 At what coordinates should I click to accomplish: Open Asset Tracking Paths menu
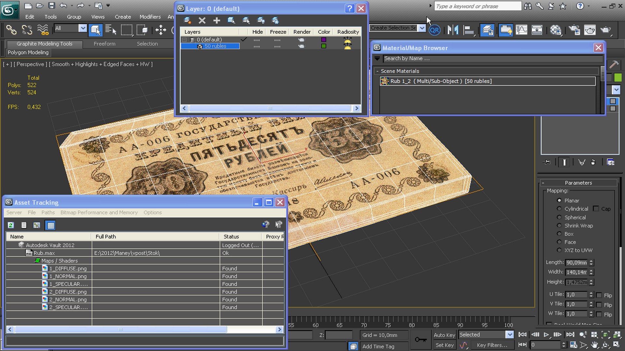pyautogui.click(x=48, y=213)
